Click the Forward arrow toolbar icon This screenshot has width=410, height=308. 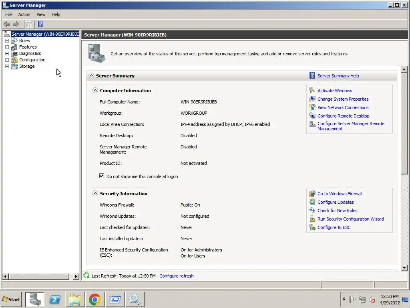(16, 24)
